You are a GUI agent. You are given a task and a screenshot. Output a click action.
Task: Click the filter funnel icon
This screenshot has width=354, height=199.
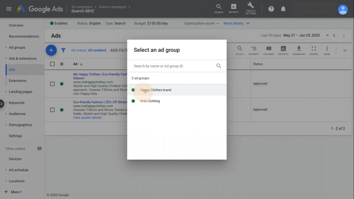tap(63, 50)
